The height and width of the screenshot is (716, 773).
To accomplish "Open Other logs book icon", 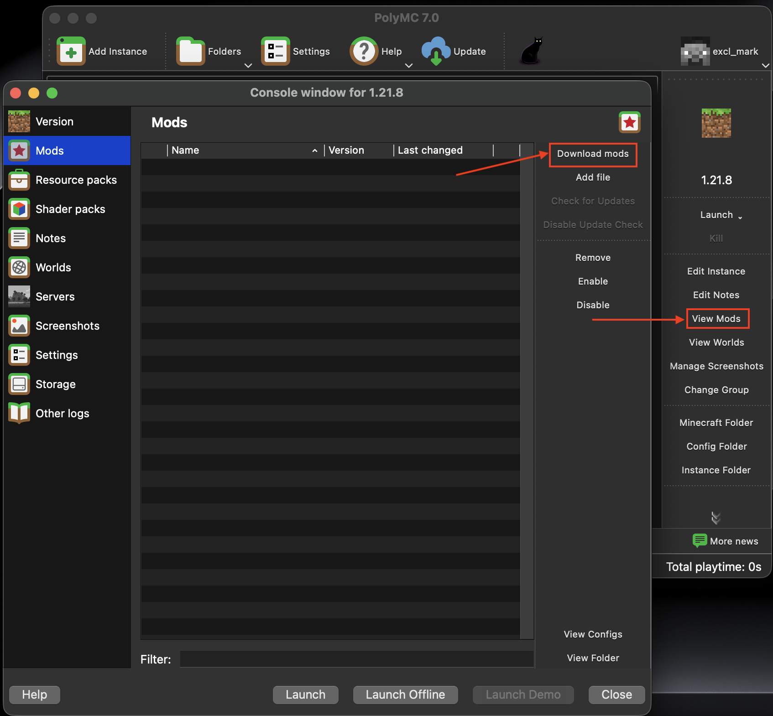I will click(19, 414).
